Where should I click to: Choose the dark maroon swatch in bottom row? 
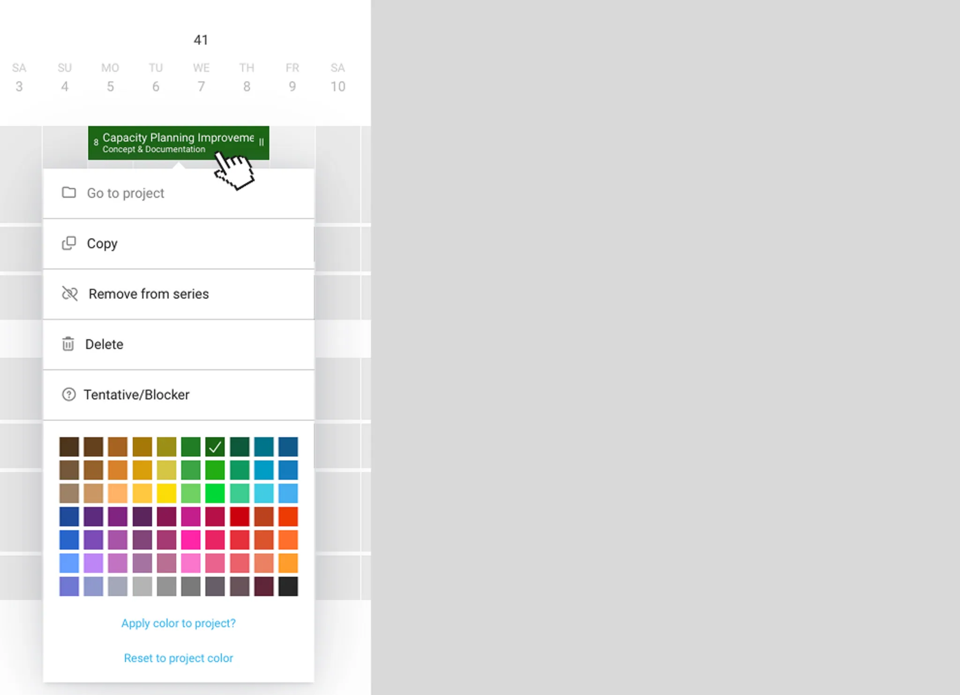point(264,586)
